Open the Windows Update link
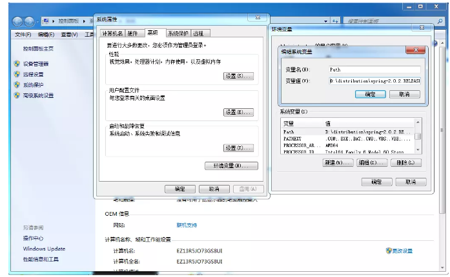The width and height of the screenshot is (450, 277). point(44,249)
